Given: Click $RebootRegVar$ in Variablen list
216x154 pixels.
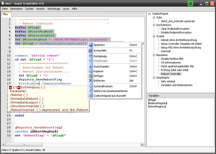Looking at the screenshot, I should (x=158, y=103).
